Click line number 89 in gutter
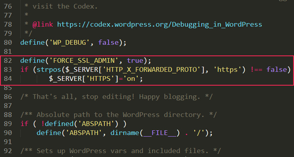The image size is (294, 157). [8, 124]
